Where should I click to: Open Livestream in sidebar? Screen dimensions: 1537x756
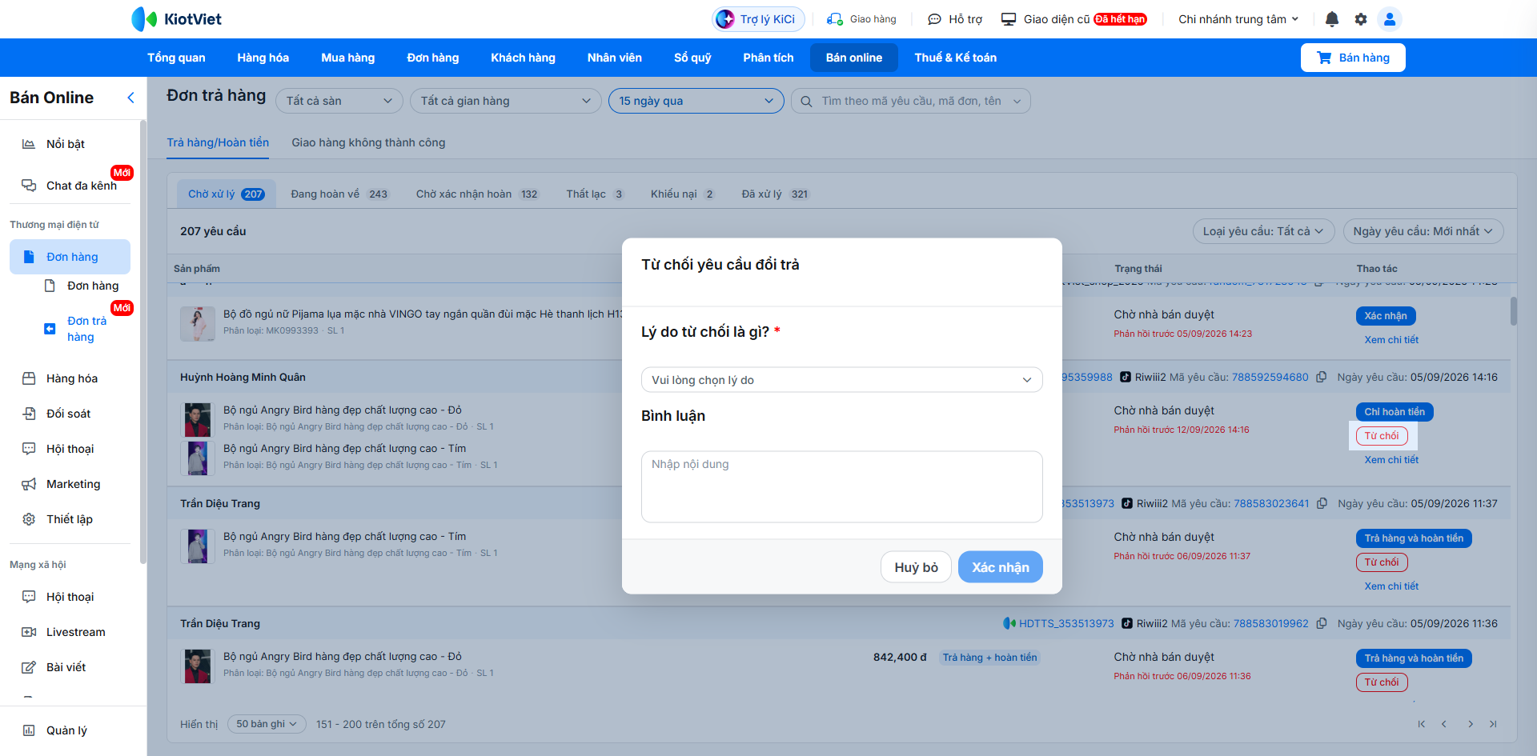pyautogui.click(x=75, y=632)
